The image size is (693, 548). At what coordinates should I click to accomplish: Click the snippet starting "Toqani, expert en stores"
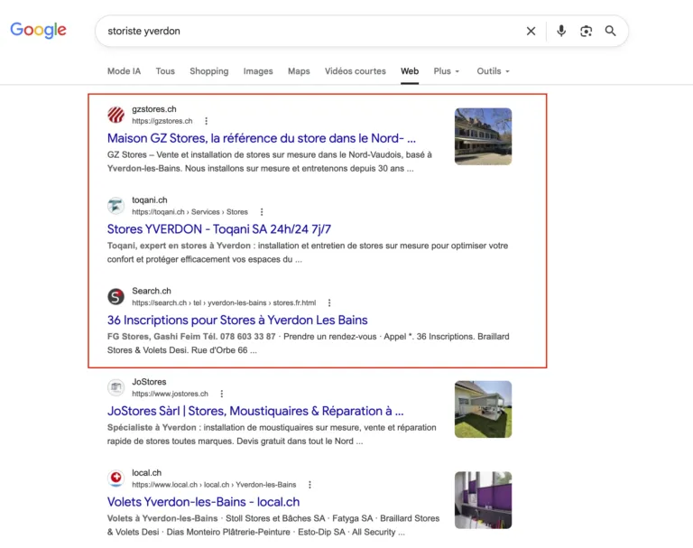pos(308,252)
